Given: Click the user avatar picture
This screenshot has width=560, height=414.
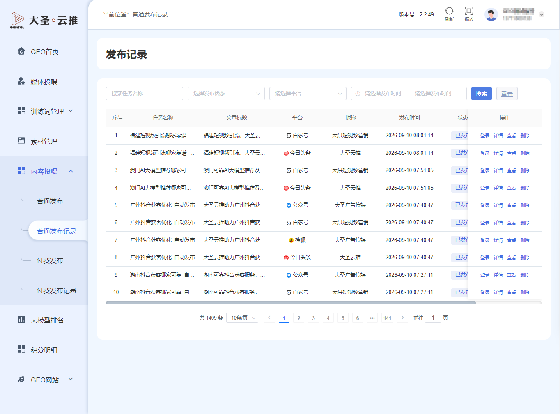Looking at the screenshot, I should pos(491,14).
